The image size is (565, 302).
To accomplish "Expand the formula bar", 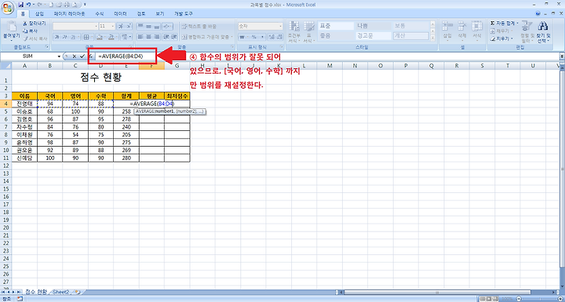I will click(x=562, y=56).
